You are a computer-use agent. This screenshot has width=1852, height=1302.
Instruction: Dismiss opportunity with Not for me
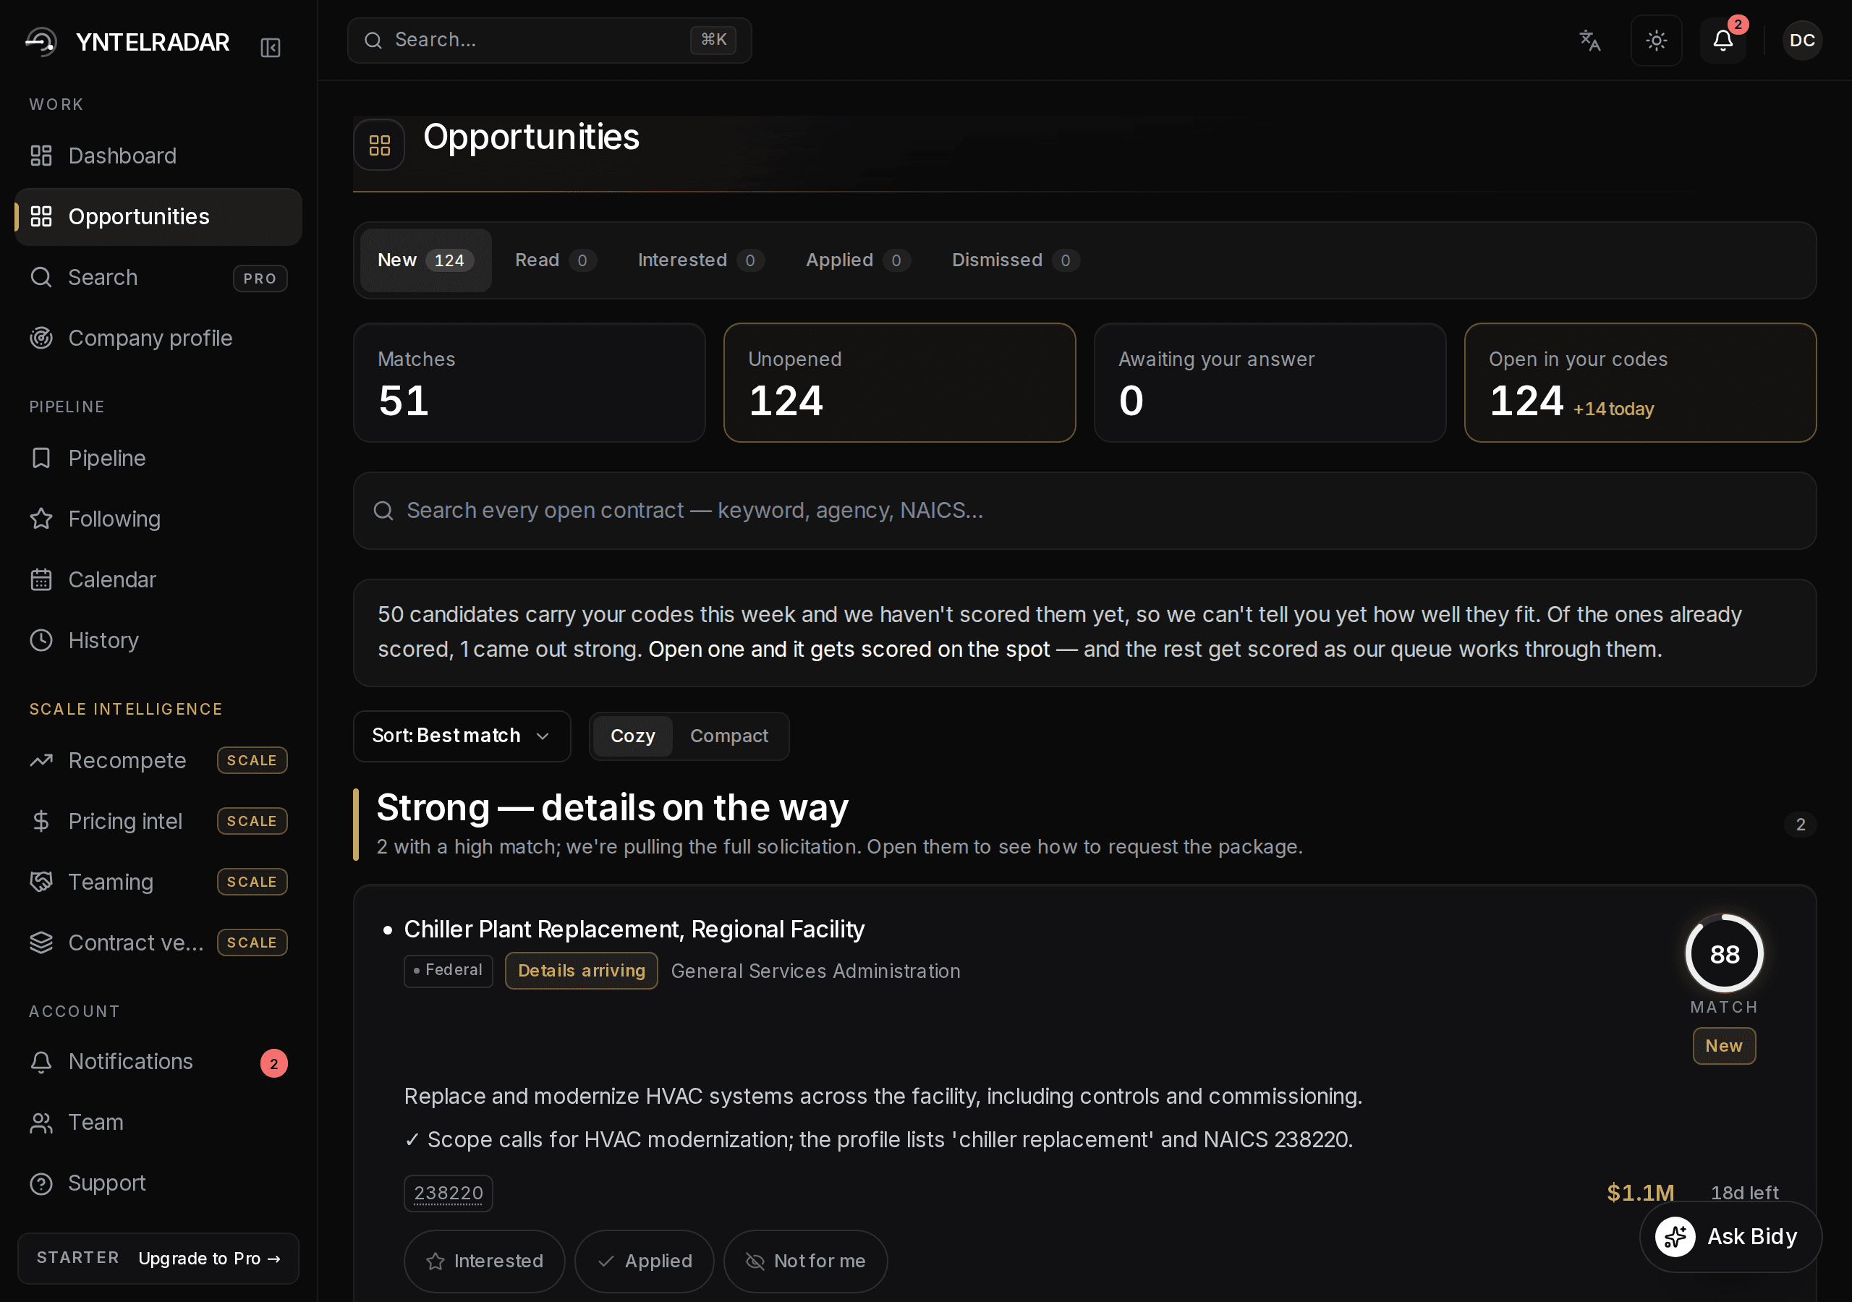(x=805, y=1261)
